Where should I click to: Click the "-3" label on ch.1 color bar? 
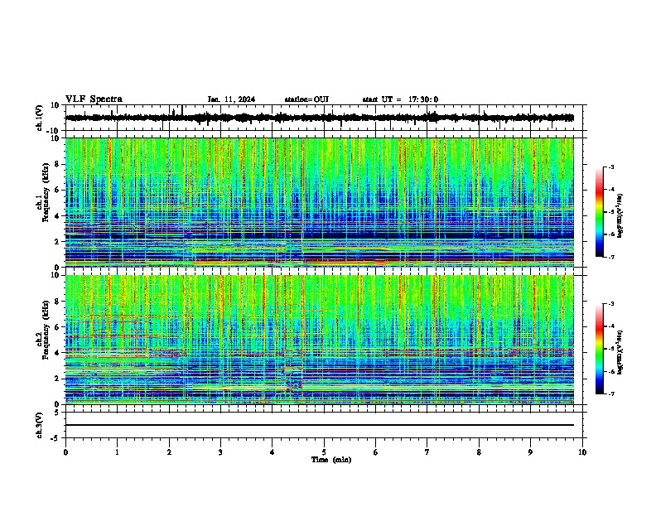tap(611, 167)
